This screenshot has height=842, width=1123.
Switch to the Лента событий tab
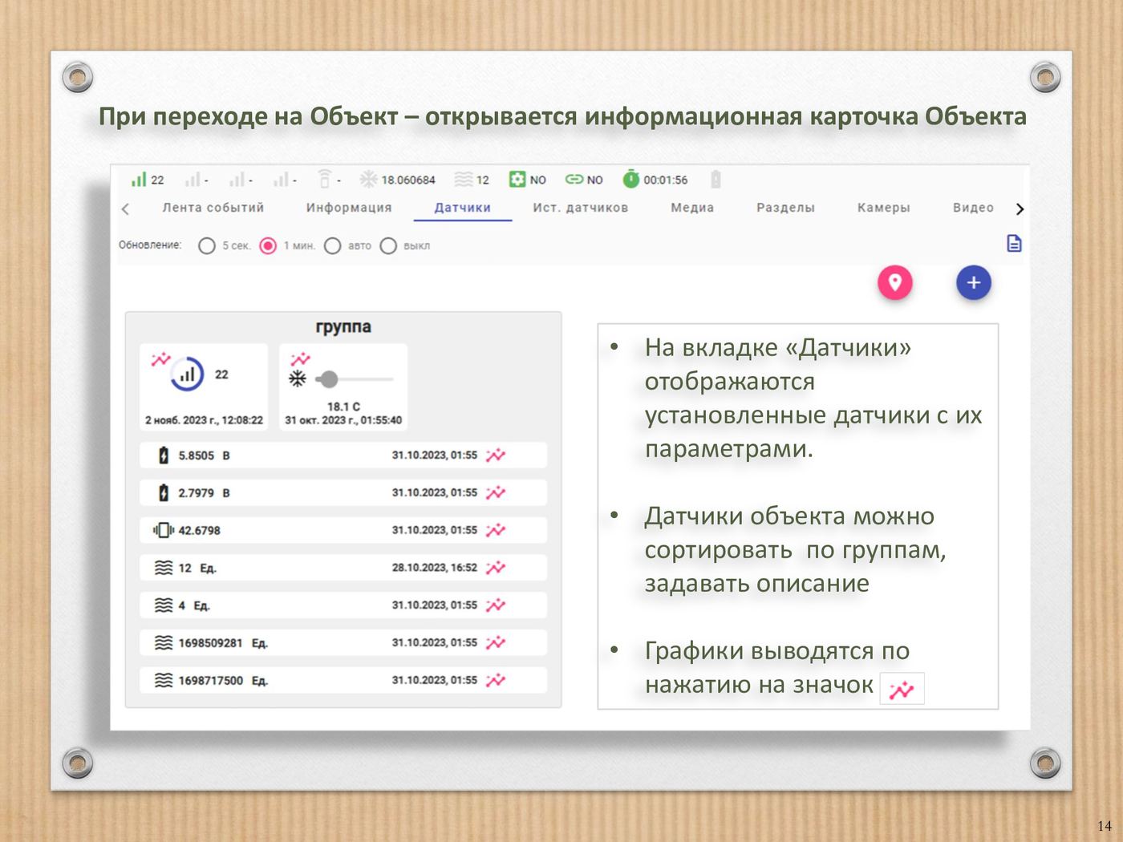213,208
